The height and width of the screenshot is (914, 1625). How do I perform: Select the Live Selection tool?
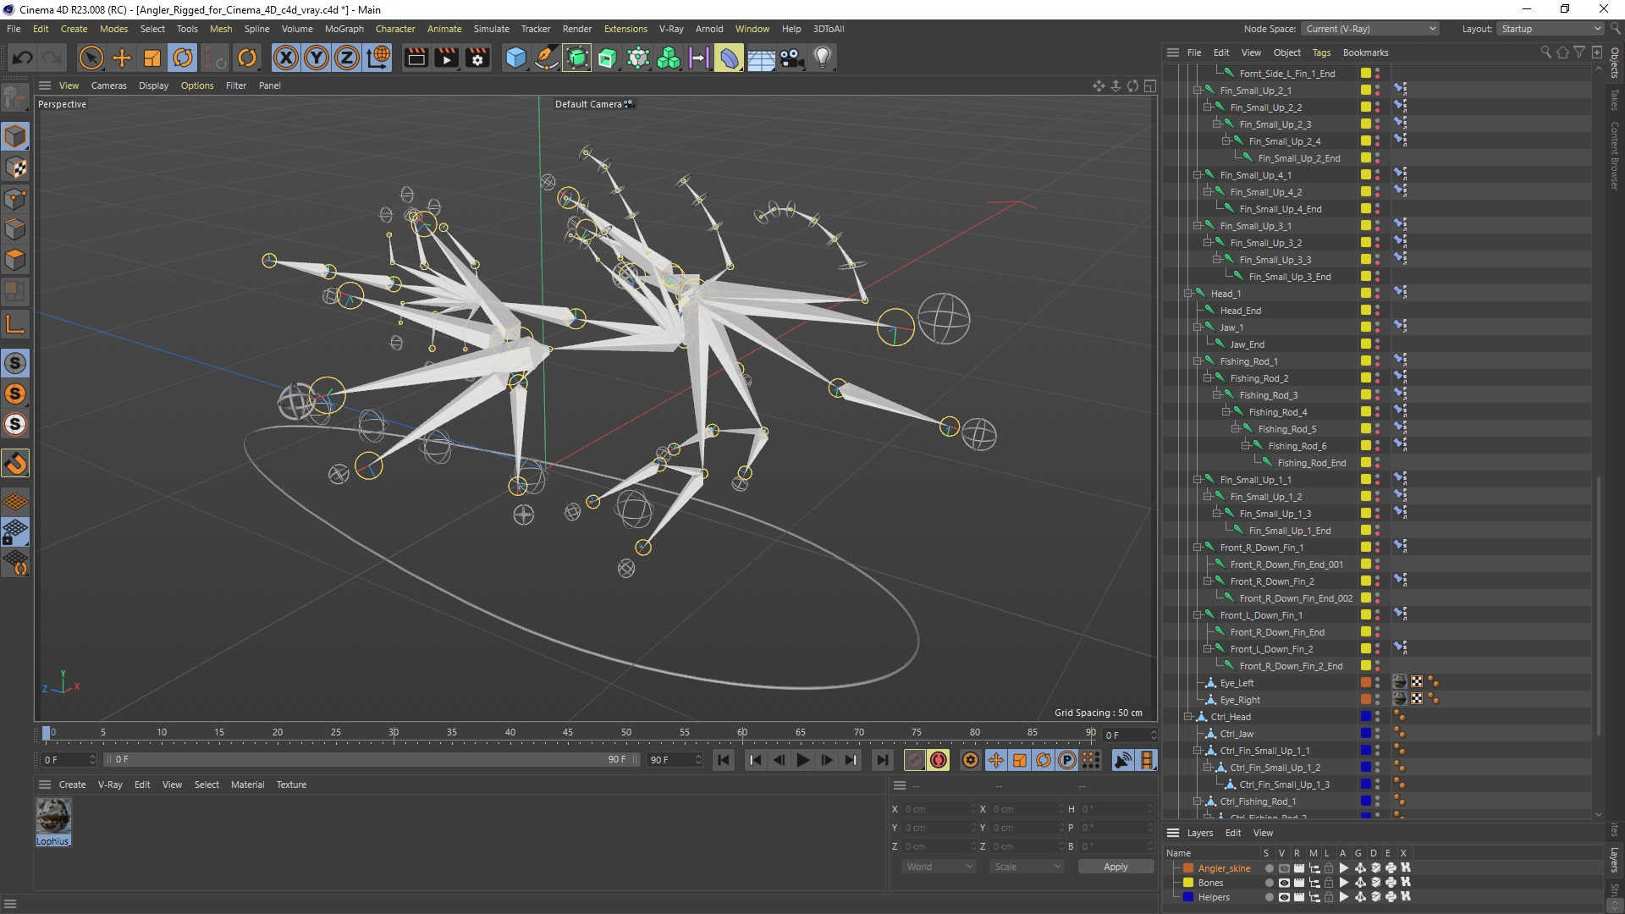(91, 58)
